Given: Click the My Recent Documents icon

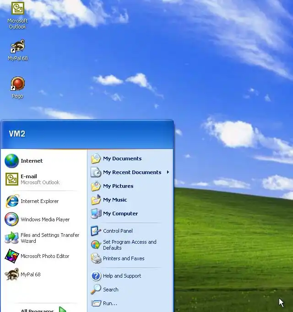Looking at the screenshot, I should [x=96, y=172].
